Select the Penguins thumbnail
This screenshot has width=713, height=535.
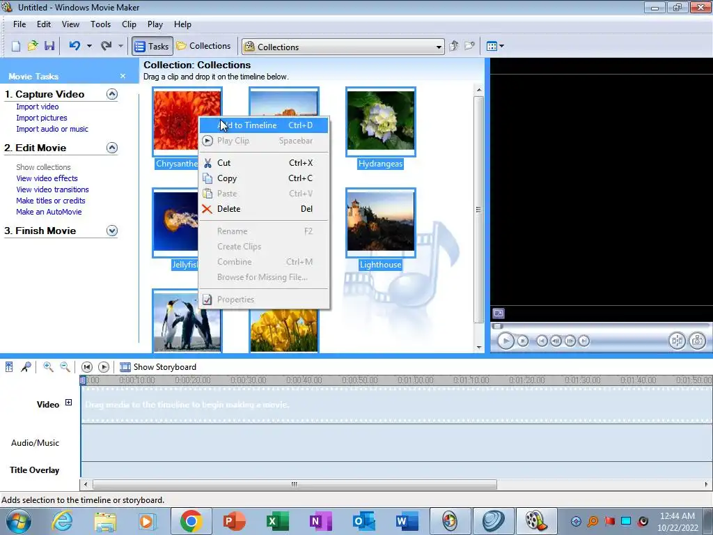(187, 321)
